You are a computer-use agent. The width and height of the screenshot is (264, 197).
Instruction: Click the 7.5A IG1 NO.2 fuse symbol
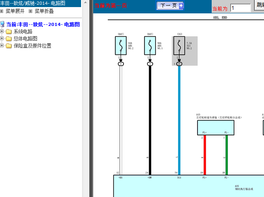click(x=179, y=46)
